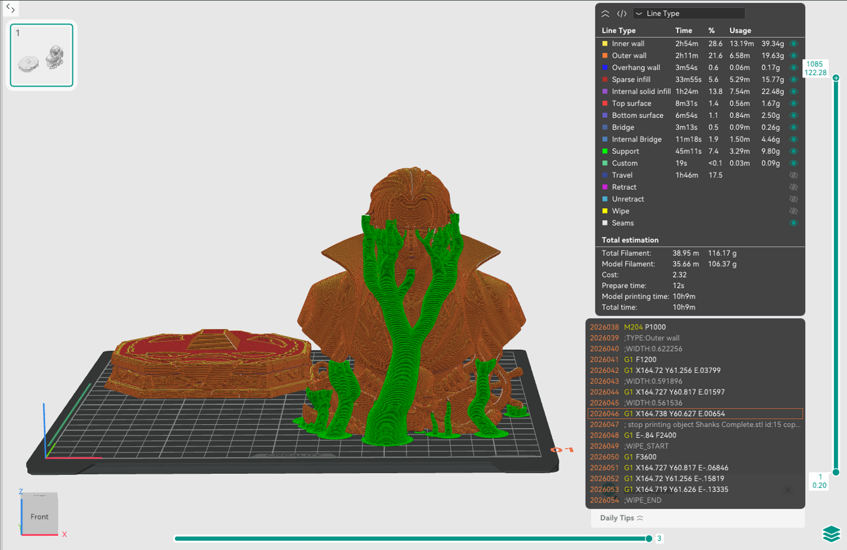Show Travel moves in the preview

[x=793, y=175]
